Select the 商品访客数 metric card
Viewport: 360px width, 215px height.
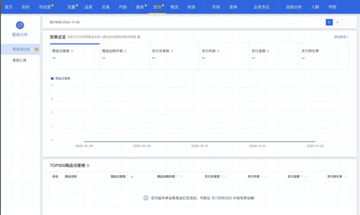[75, 56]
